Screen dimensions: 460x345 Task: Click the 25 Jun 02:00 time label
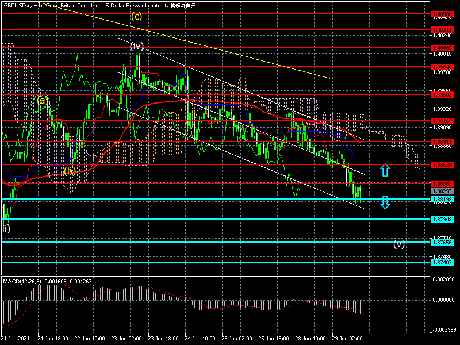pos(237,338)
